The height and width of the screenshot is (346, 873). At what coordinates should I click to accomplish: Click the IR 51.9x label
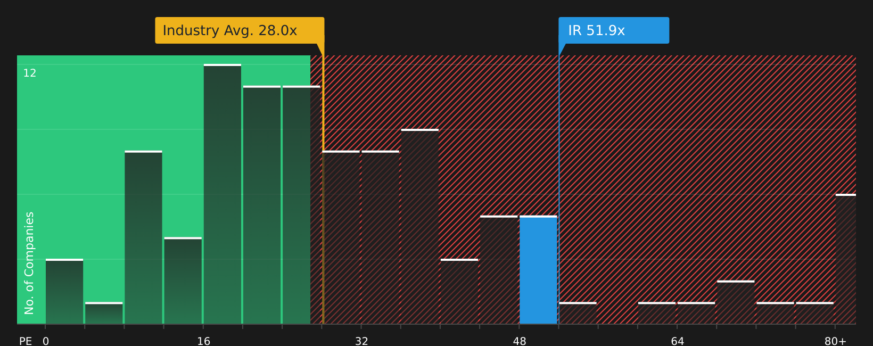coord(614,30)
